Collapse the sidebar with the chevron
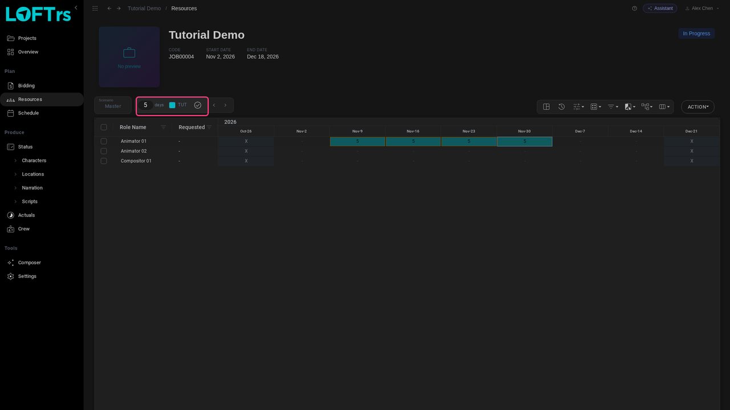The width and height of the screenshot is (730, 410). coord(76,8)
